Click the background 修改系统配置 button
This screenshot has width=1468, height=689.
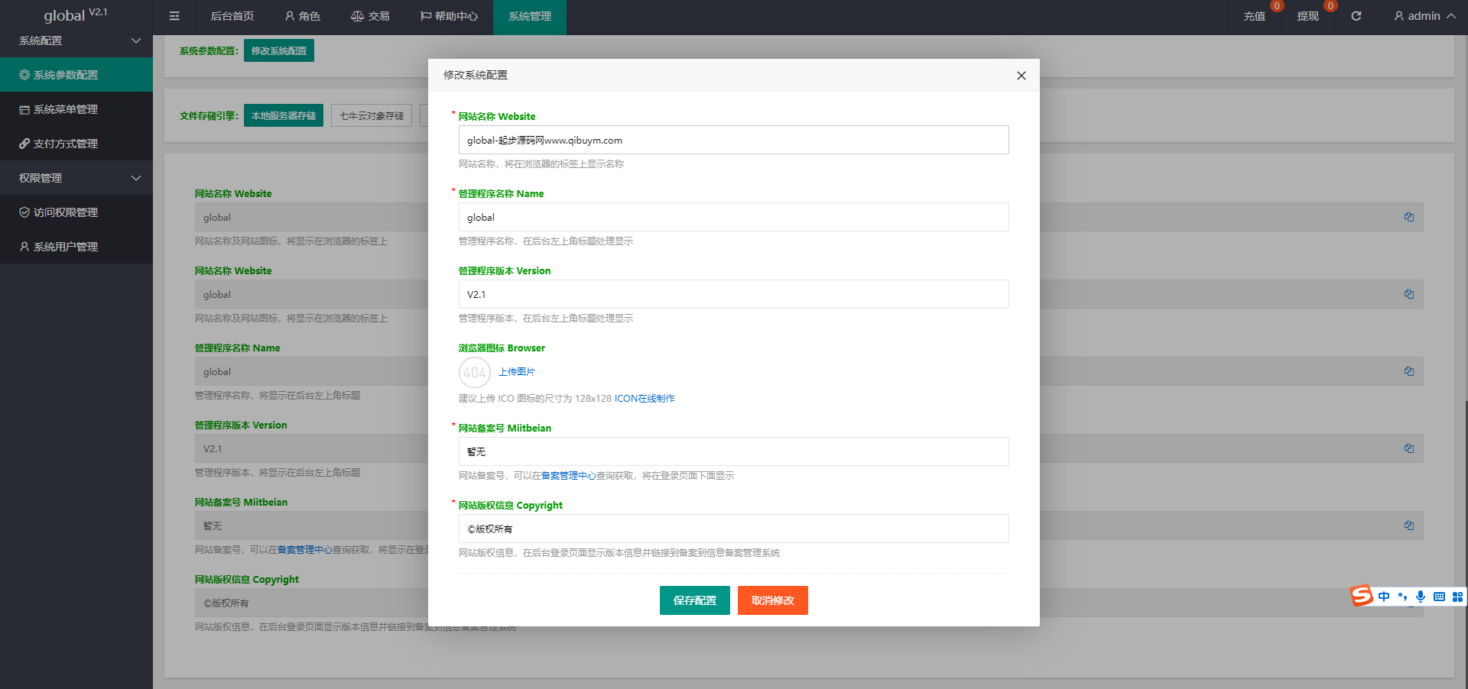[279, 50]
